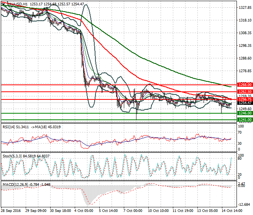Click the 13 Oct 05:00 time label
This screenshot has height=215, width=253.
point(207,211)
